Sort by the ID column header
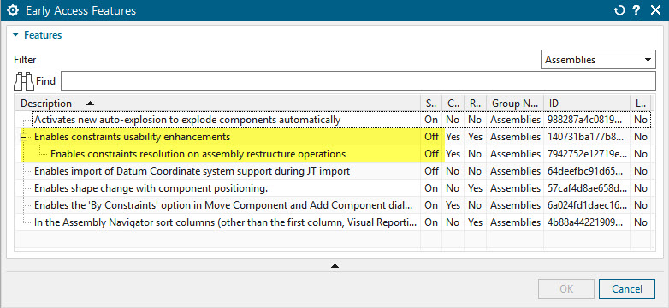The width and height of the screenshot is (669, 308). [587, 104]
